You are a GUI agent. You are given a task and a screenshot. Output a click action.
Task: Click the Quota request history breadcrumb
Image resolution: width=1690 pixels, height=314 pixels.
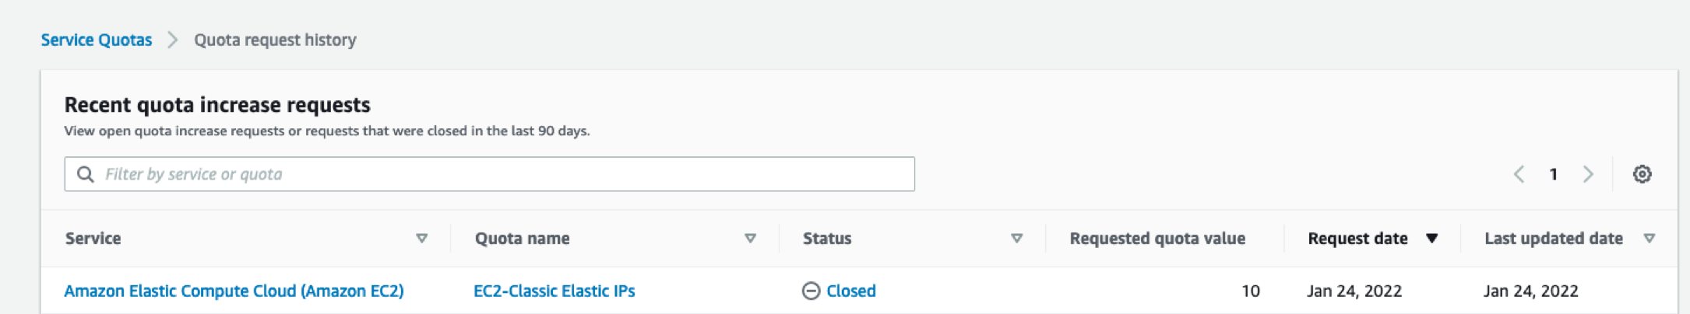[x=275, y=40]
